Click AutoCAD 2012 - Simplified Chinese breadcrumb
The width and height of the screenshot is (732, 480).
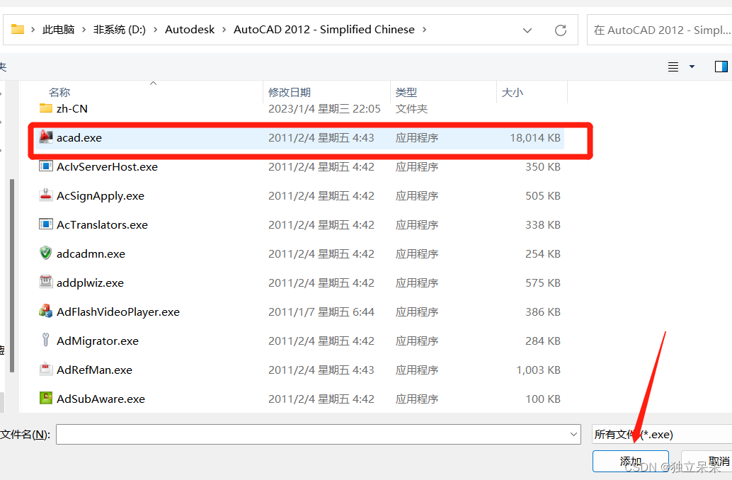[x=324, y=30]
